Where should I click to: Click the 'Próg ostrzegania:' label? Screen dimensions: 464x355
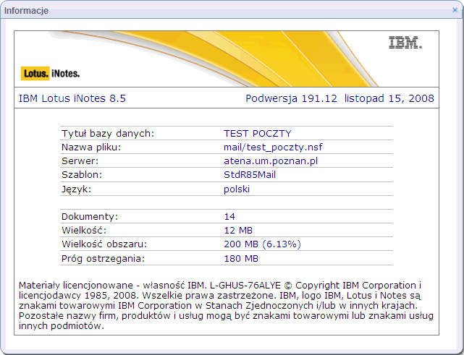coord(103,259)
